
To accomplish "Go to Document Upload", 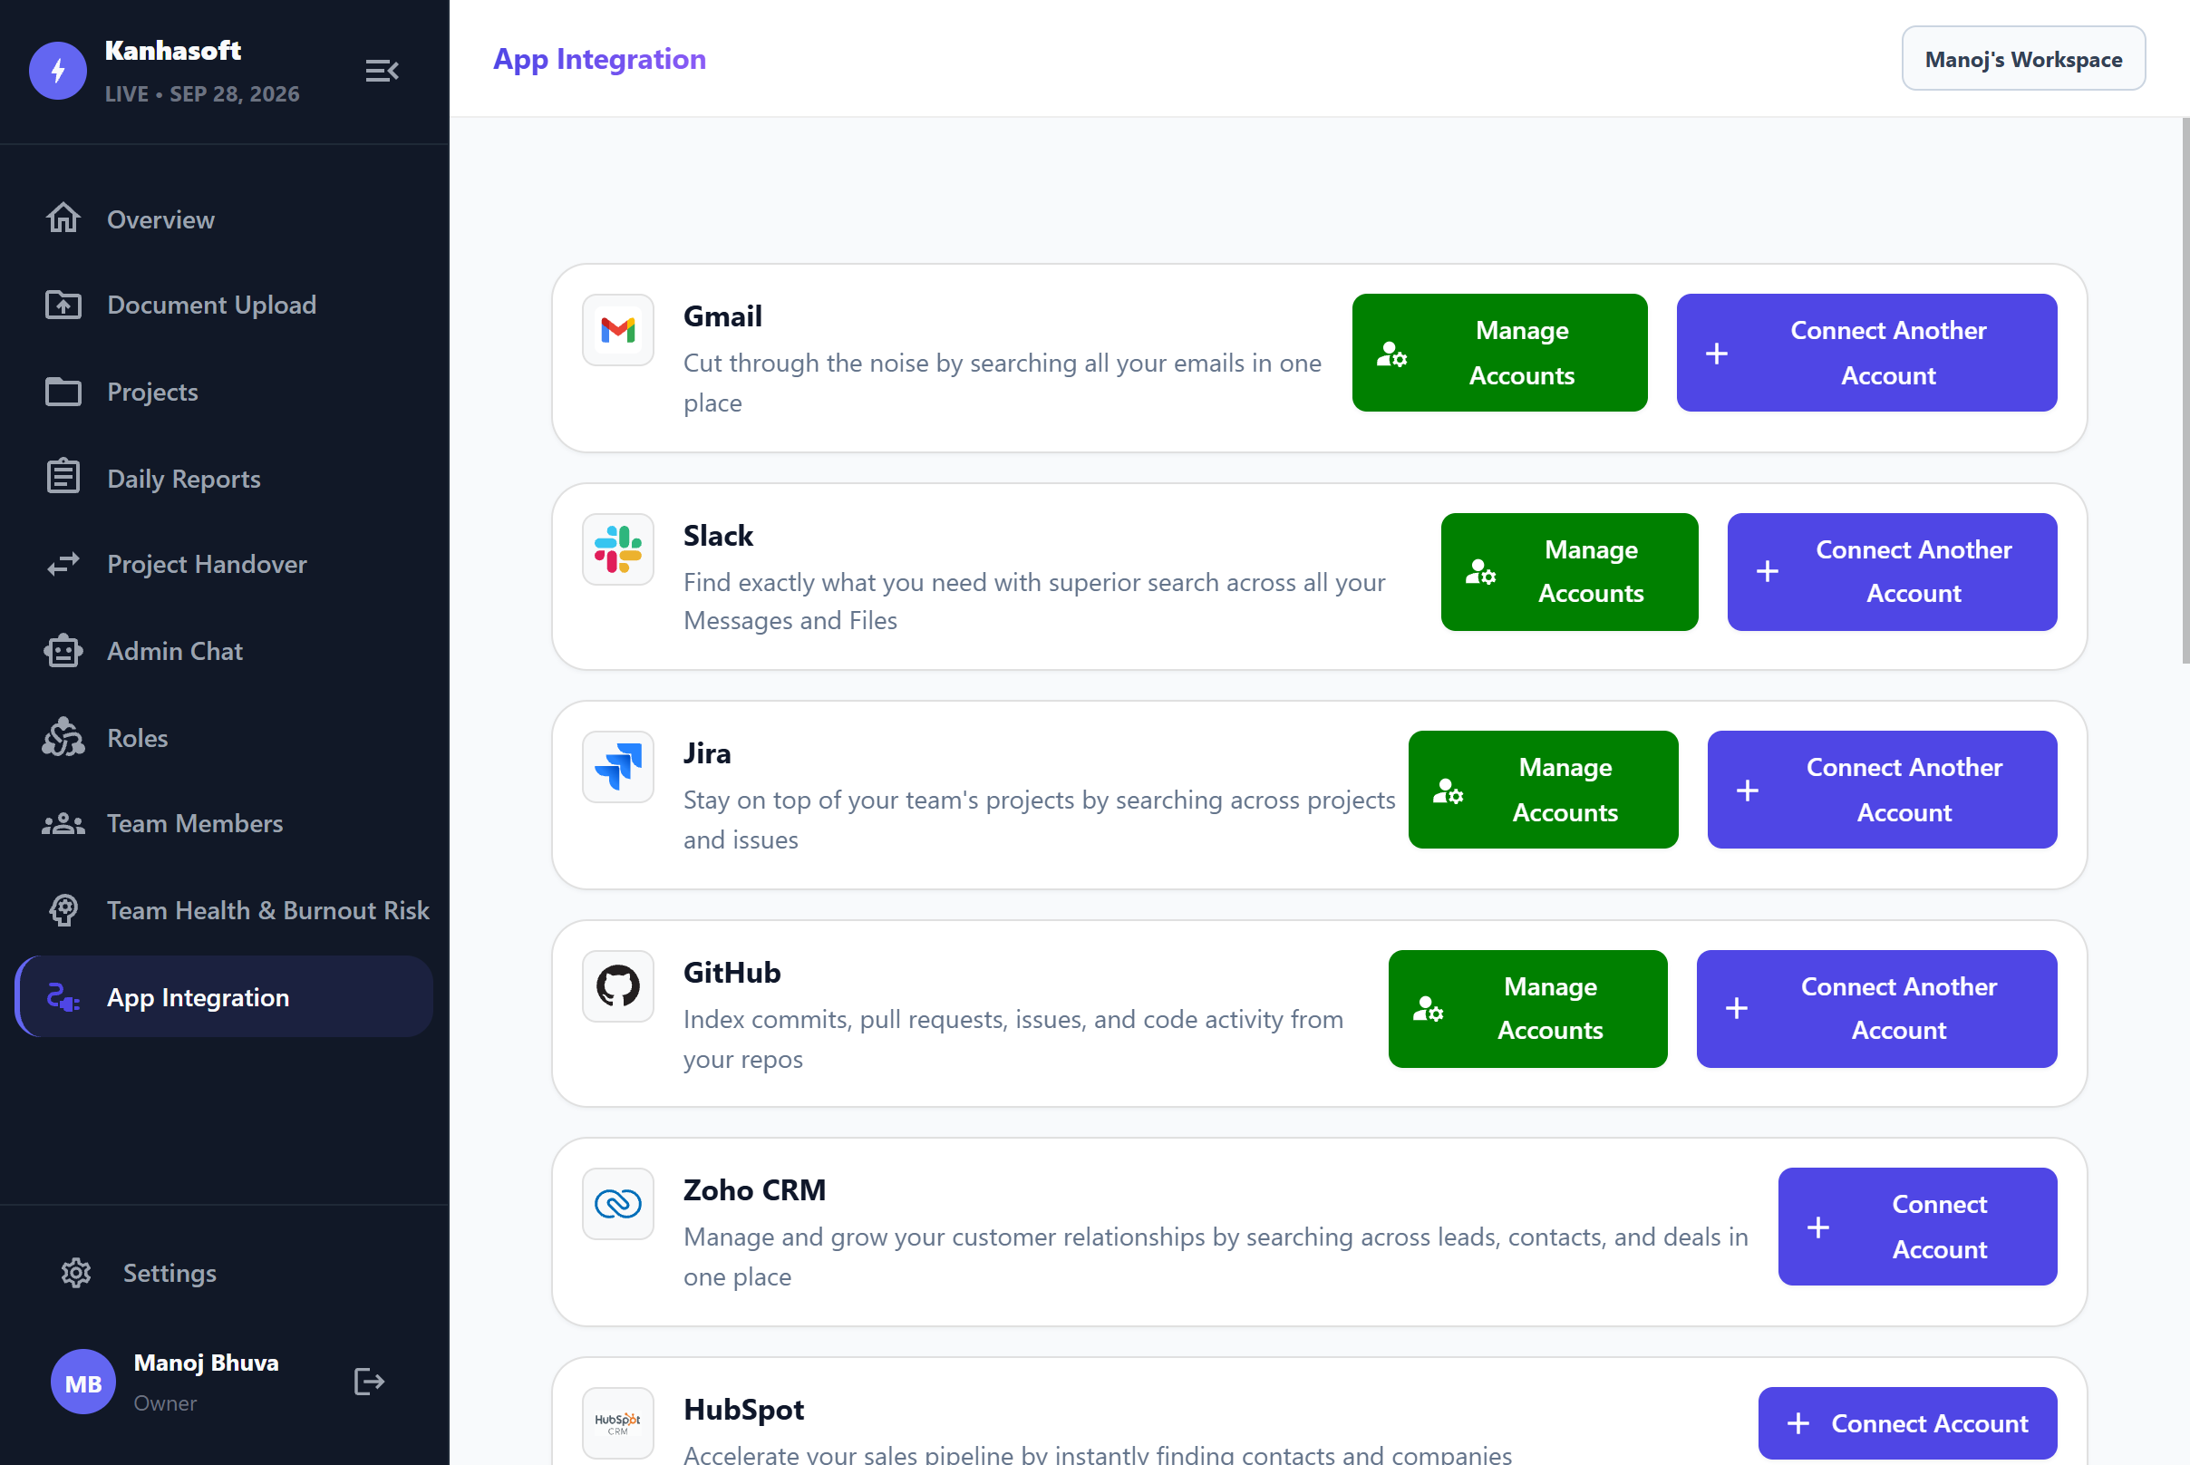I will point(224,306).
